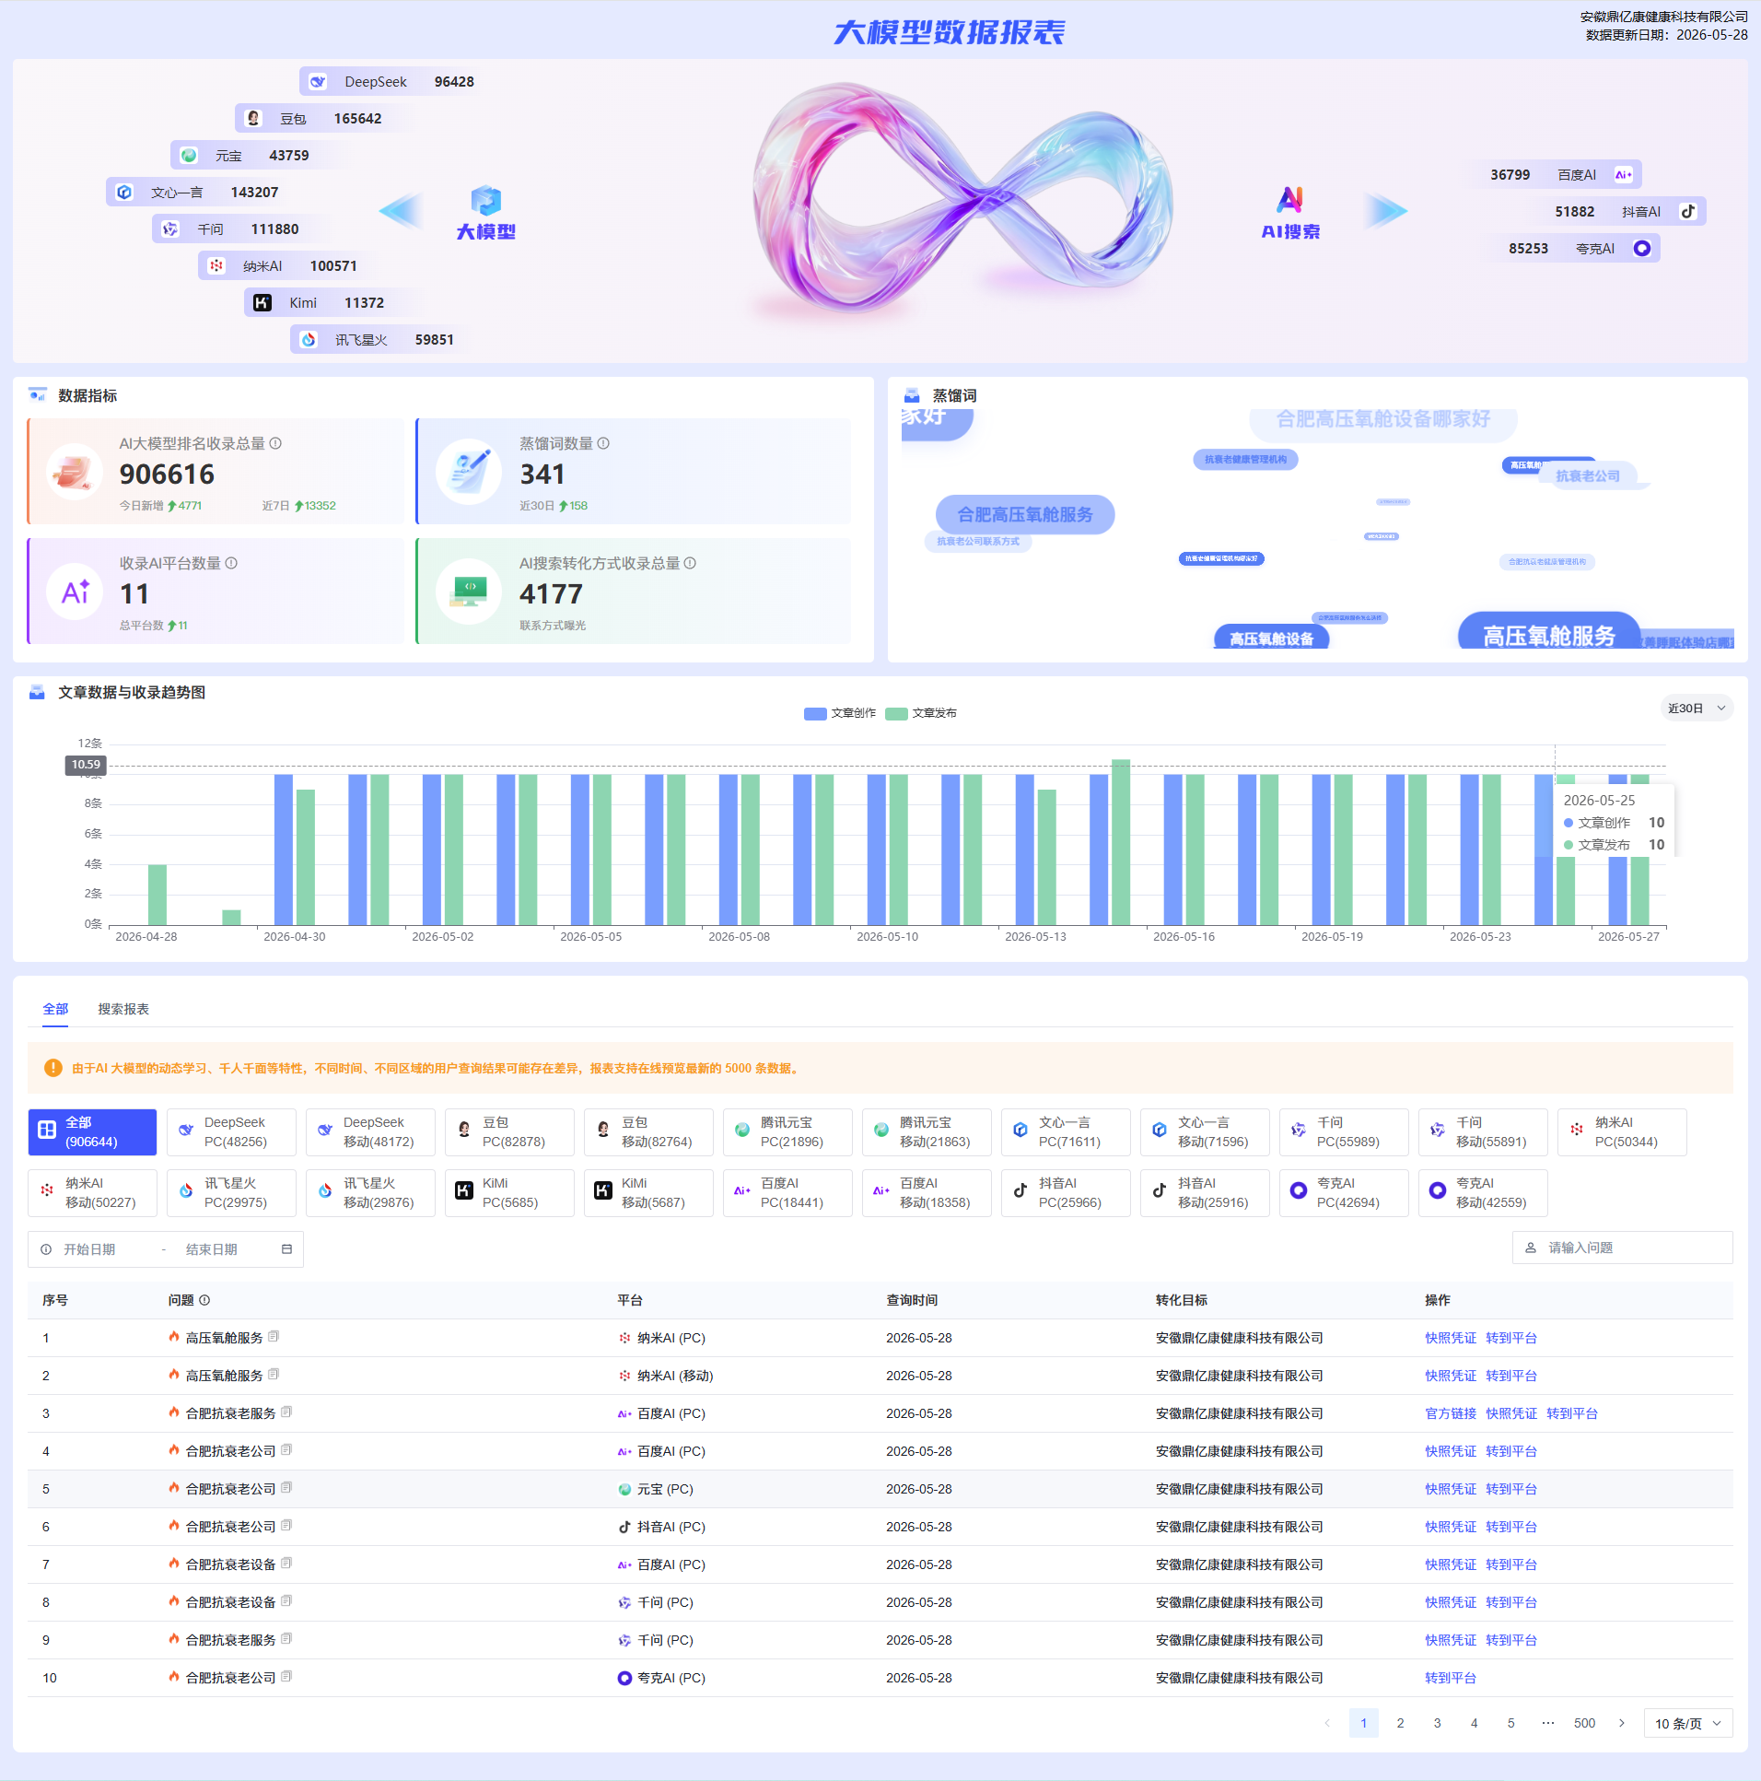Viewport: 1761px width, 1781px height.
Task: Click the 豆包 avatar icon beside 165642
Action: (253, 119)
